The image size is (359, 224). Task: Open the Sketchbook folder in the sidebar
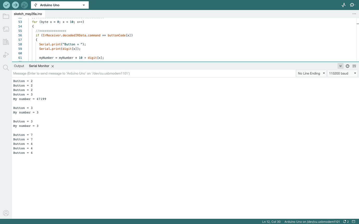coord(6,16)
